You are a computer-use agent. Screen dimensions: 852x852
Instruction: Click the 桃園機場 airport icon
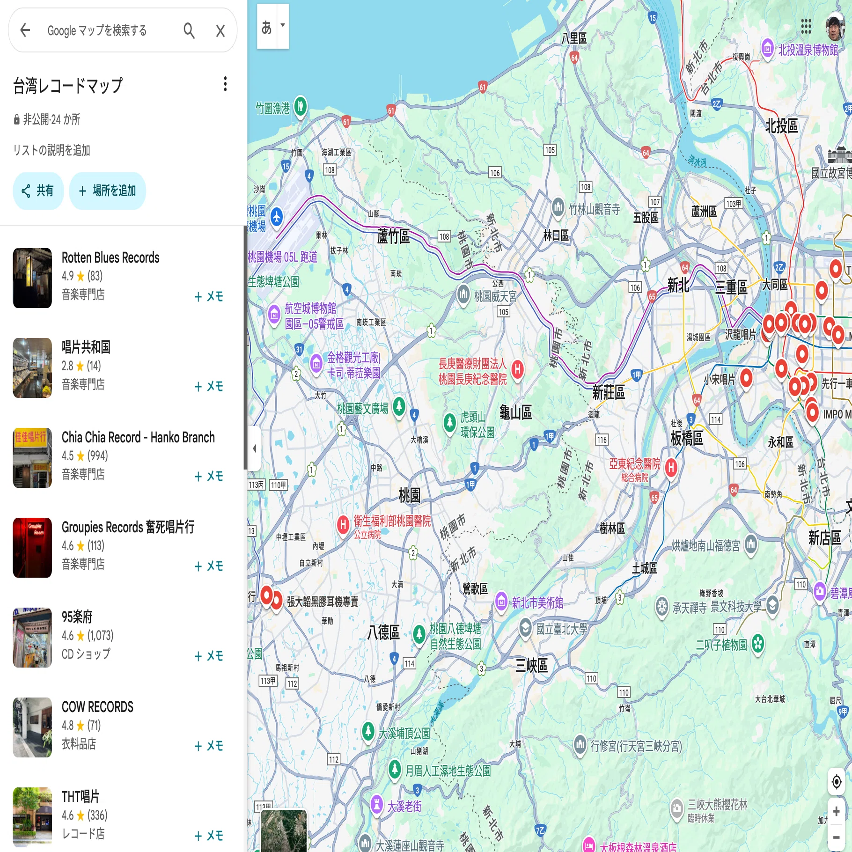click(x=277, y=217)
